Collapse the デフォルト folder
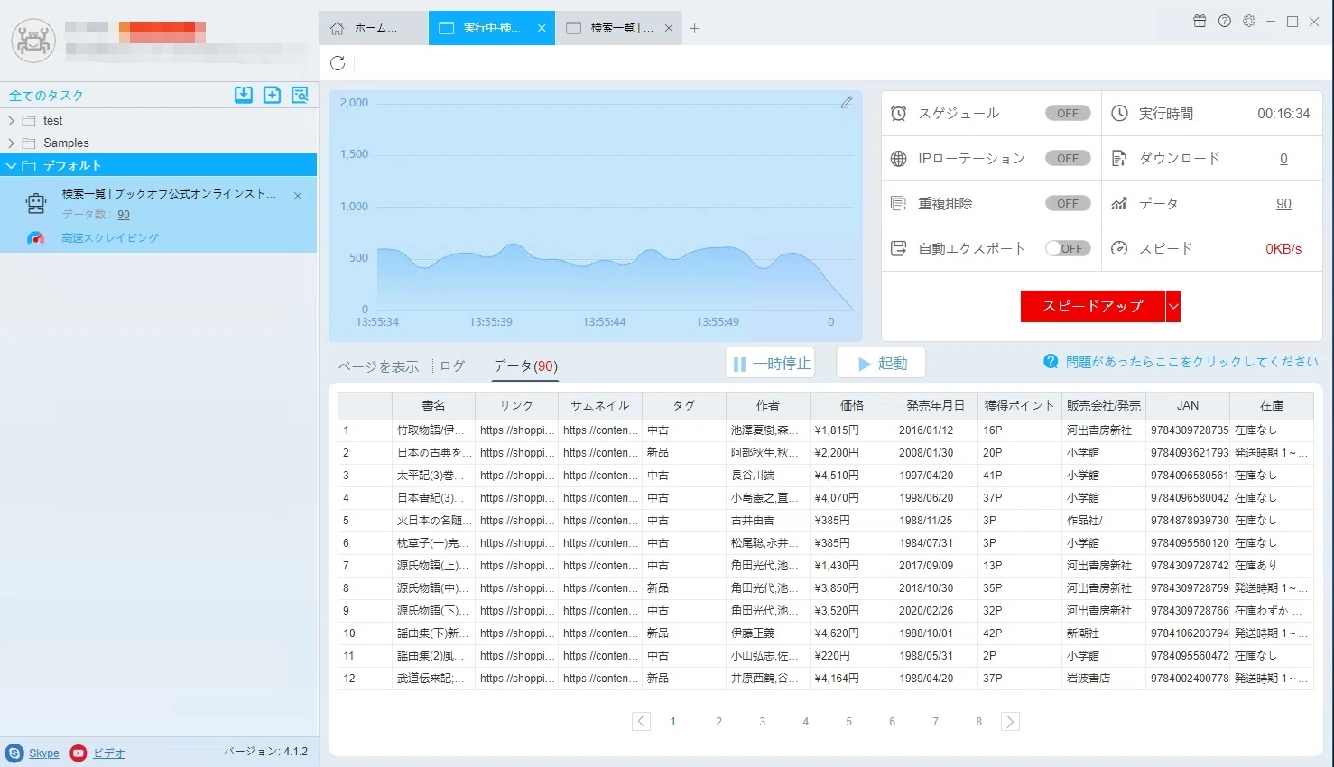The width and height of the screenshot is (1334, 767). point(11,166)
